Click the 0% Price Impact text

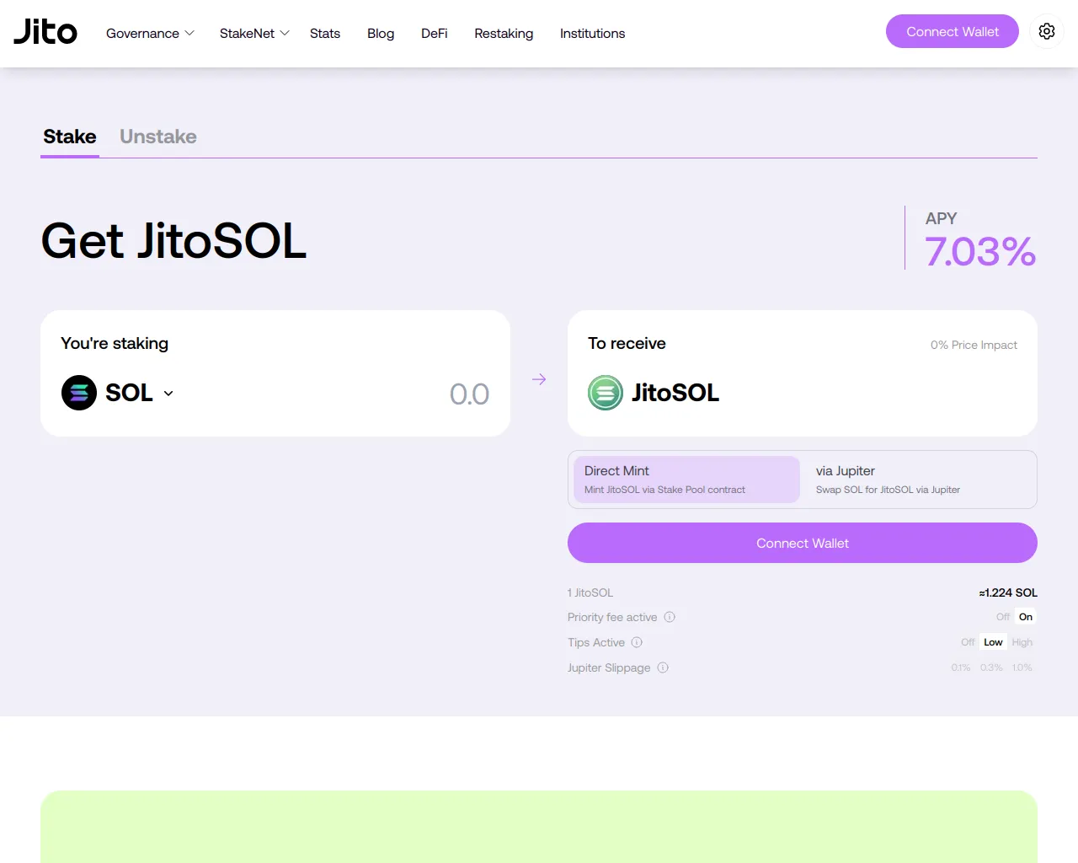pos(974,345)
